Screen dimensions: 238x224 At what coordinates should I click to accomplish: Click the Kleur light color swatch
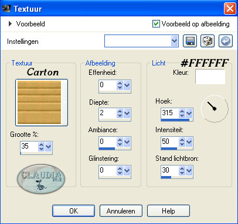[210, 77]
